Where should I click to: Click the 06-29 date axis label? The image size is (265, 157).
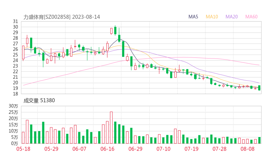pos(135,149)
